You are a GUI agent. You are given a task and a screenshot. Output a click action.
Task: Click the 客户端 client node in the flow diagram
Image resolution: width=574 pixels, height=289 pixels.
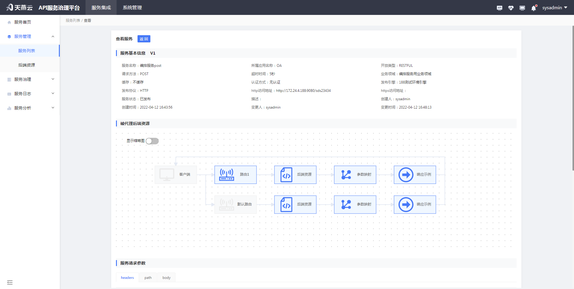click(175, 174)
